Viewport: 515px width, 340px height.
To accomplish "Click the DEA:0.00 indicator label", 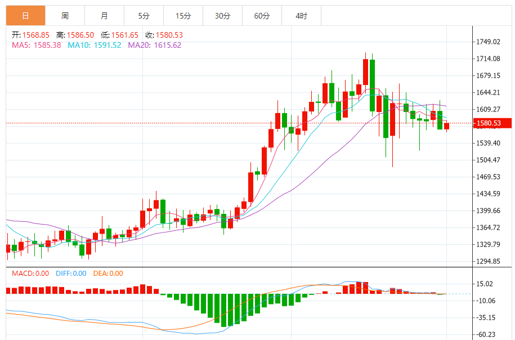I will pos(108,274).
